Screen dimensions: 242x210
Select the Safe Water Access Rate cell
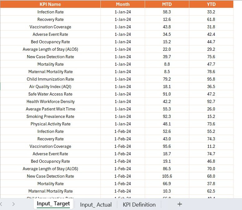pyautogui.click(x=50, y=94)
